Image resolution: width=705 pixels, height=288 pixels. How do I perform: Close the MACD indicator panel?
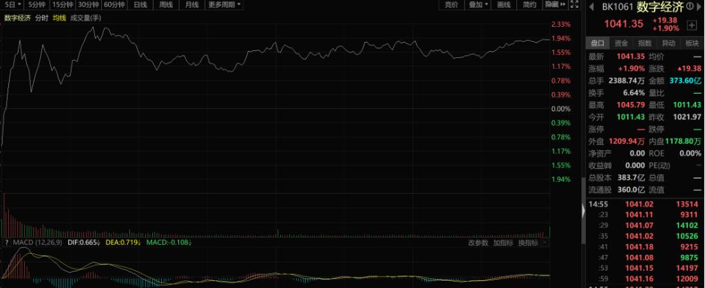544,243
